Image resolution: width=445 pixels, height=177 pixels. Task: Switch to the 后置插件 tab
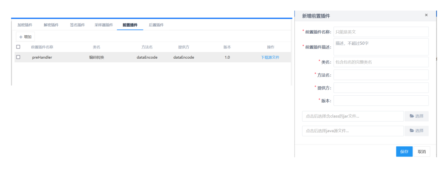[x=156, y=25]
